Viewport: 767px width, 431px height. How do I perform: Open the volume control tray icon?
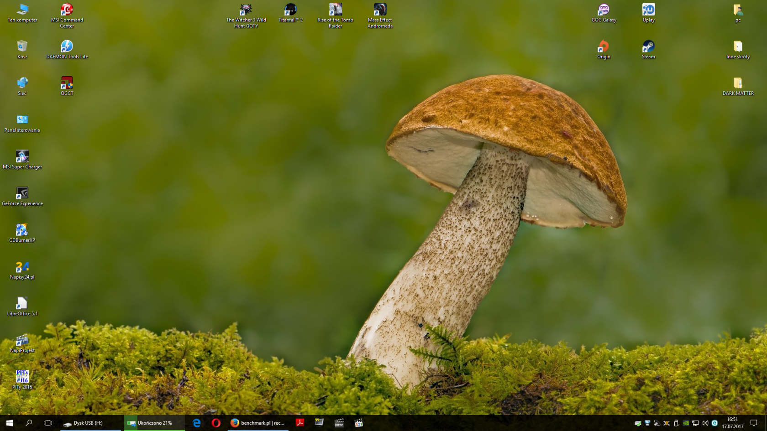pos(705,423)
